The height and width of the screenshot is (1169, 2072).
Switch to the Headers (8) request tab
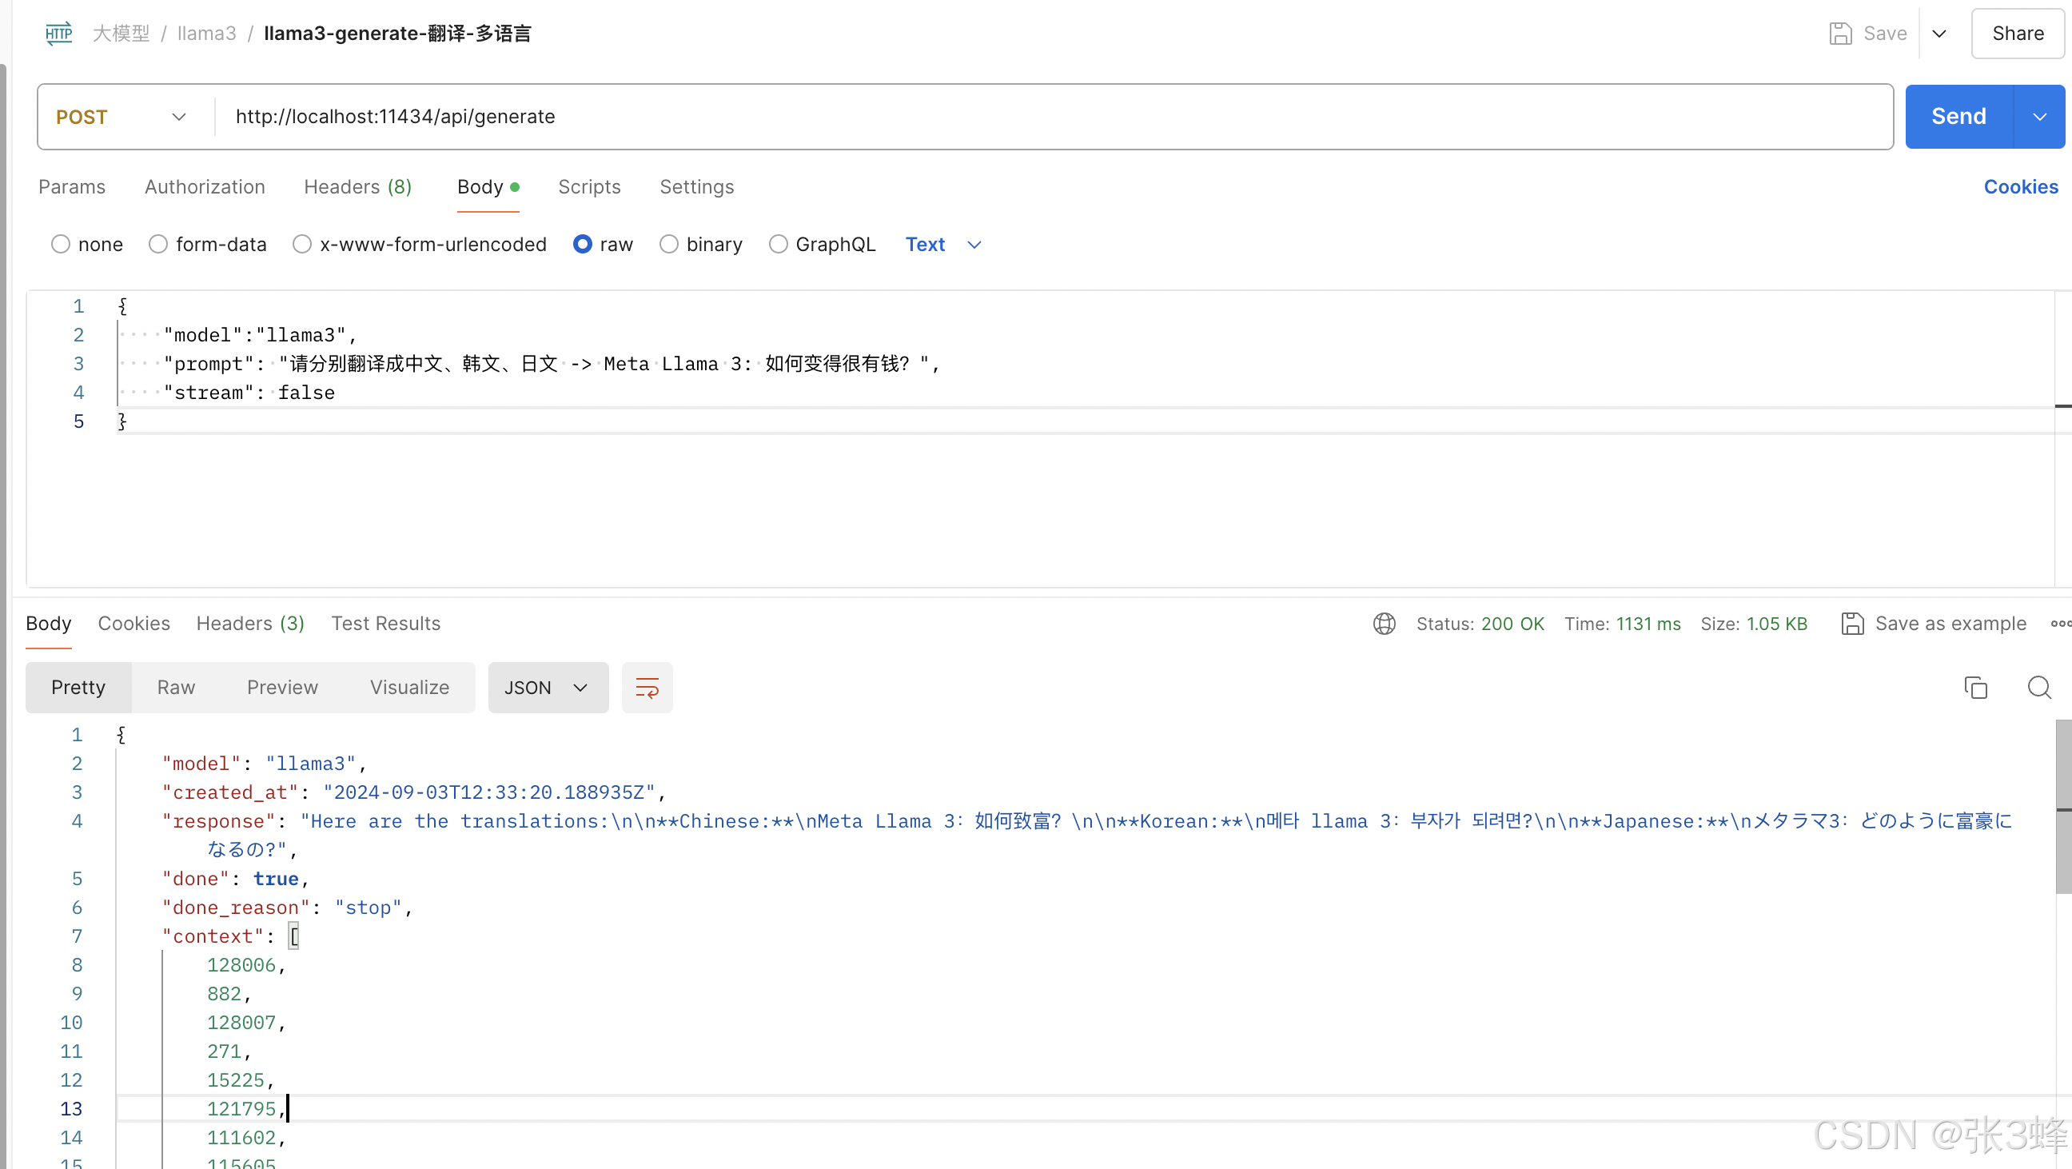click(357, 186)
